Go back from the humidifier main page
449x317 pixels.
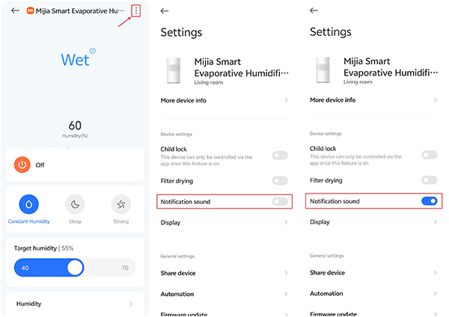pos(15,11)
